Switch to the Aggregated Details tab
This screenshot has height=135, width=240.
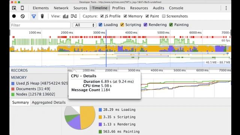(49, 102)
